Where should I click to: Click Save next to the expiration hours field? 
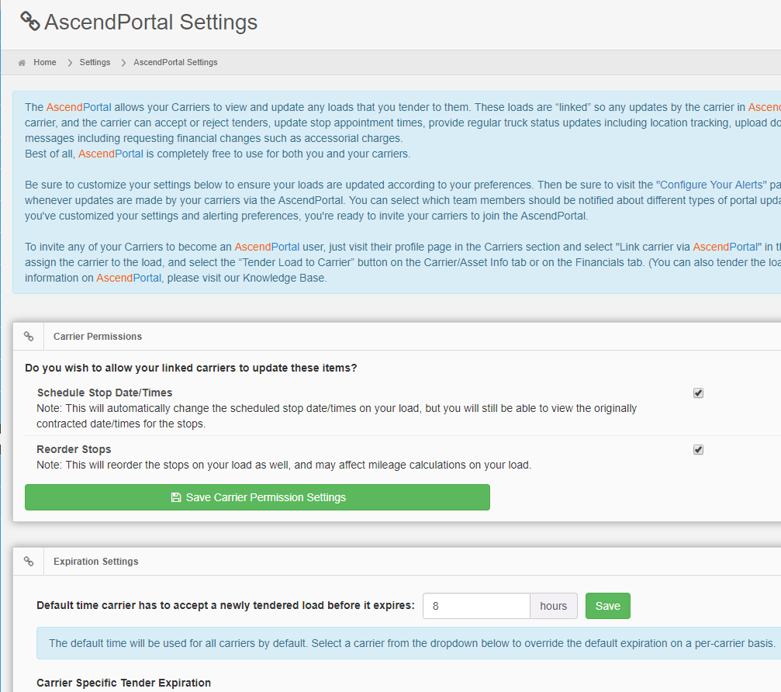coord(607,606)
